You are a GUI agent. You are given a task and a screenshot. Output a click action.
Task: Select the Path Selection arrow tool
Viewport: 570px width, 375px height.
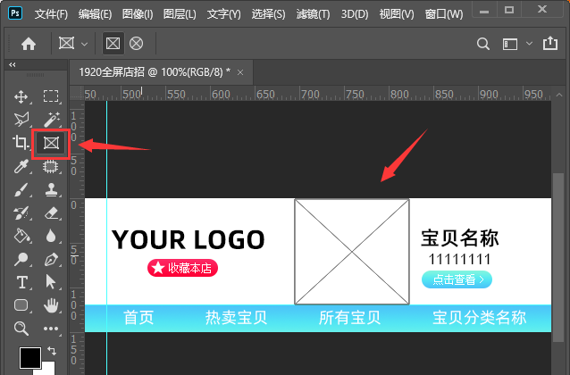50,282
